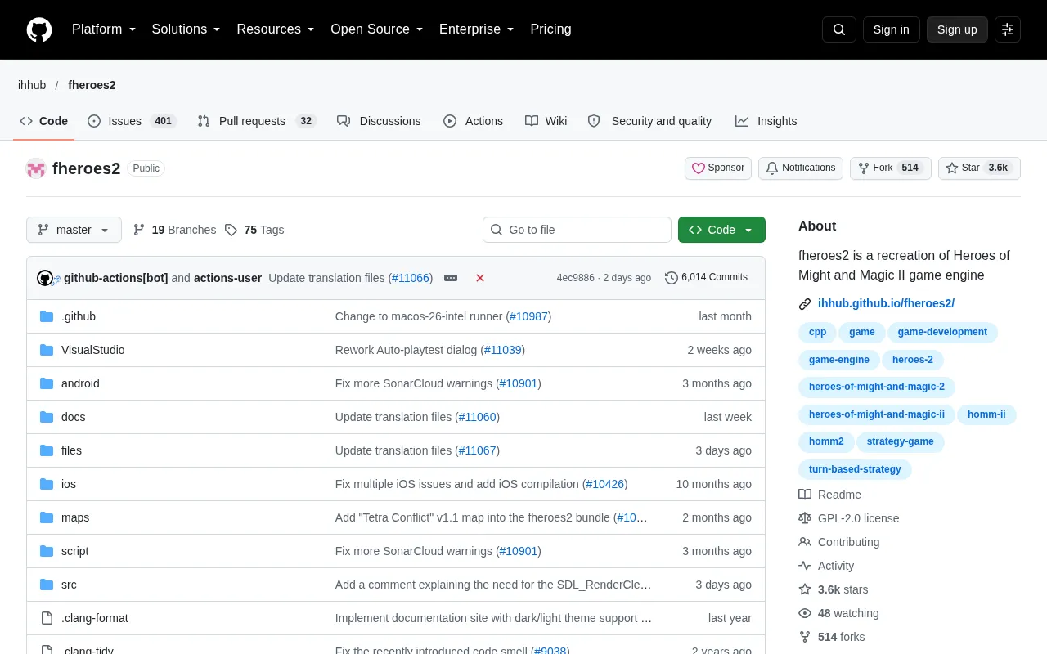The width and height of the screenshot is (1047, 654).
Task: Select the game-development topic tag
Action: 942,332
